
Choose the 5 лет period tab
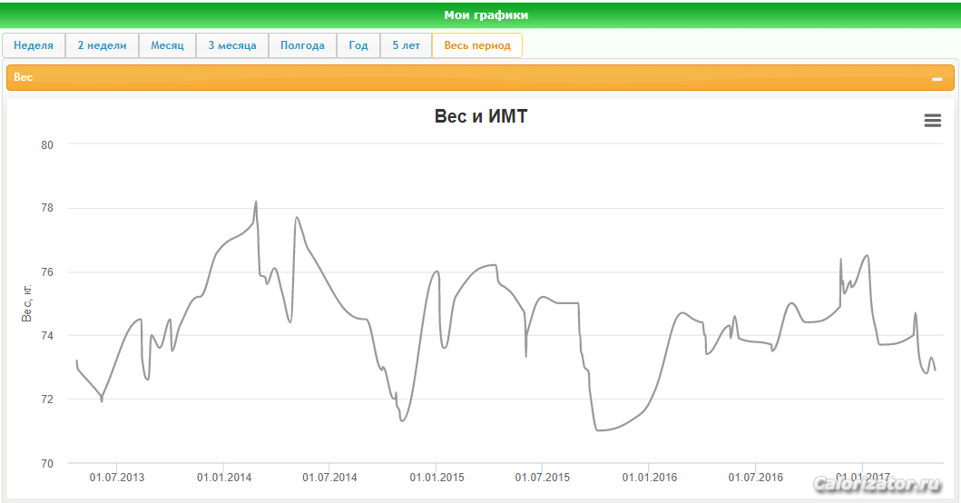click(406, 45)
